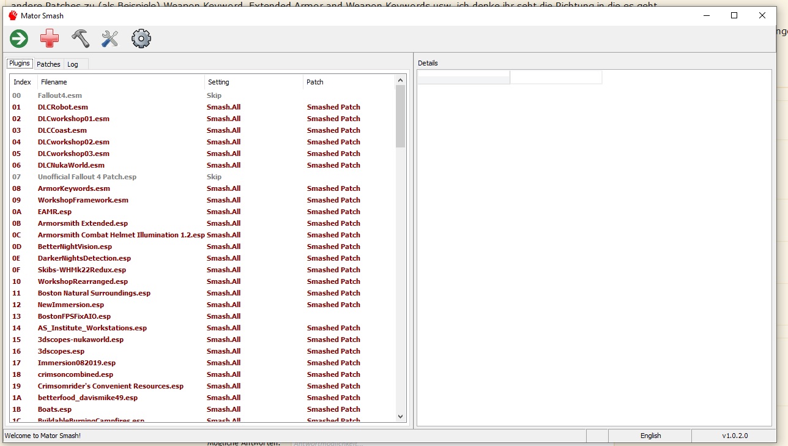This screenshot has width=788, height=446.
Task: Click the plugin list vertical scrollbar thumb
Action: tap(401, 116)
